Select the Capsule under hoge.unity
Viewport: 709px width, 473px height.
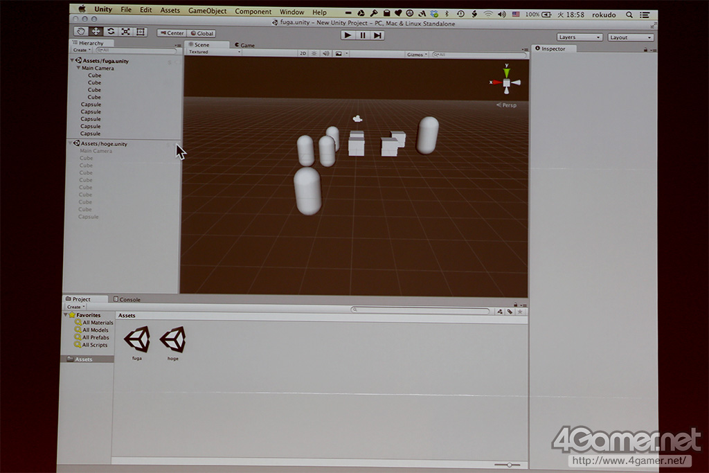pyautogui.click(x=88, y=217)
